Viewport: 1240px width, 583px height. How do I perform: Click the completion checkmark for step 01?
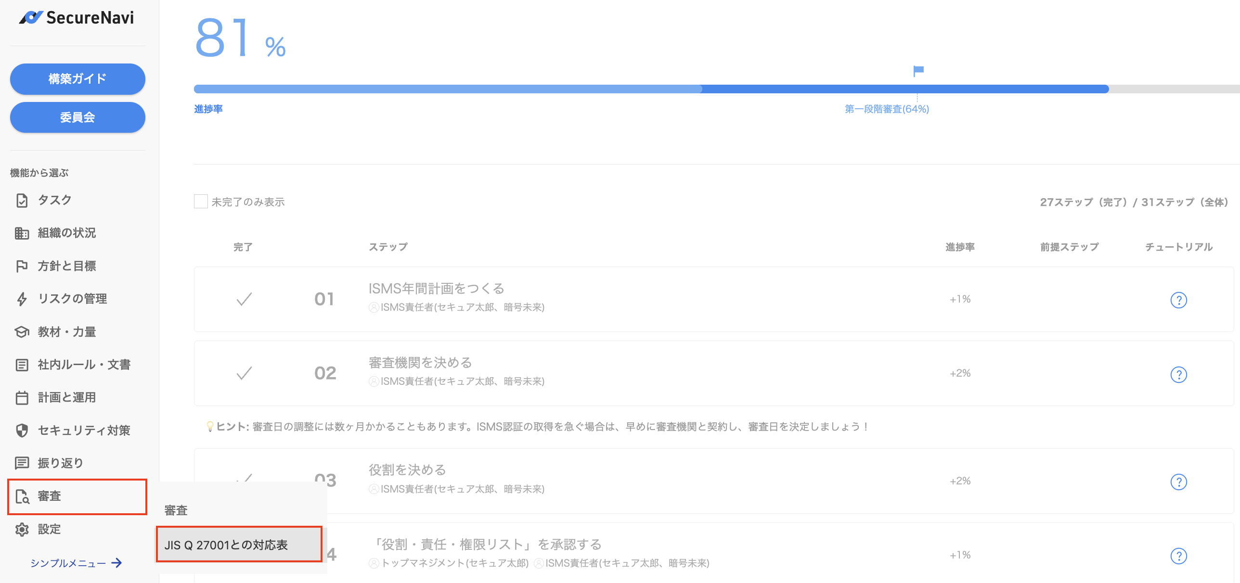click(x=244, y=299)
